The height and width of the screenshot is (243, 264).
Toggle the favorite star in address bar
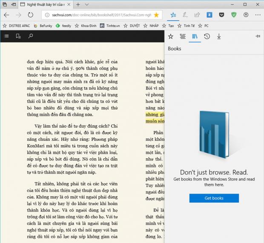[x=156, y=14]
